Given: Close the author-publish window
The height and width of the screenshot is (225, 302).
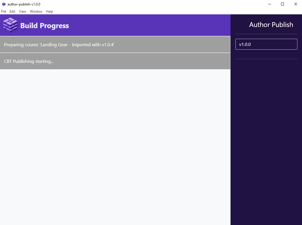Looking at the screenshot, I should coord(295,4).
